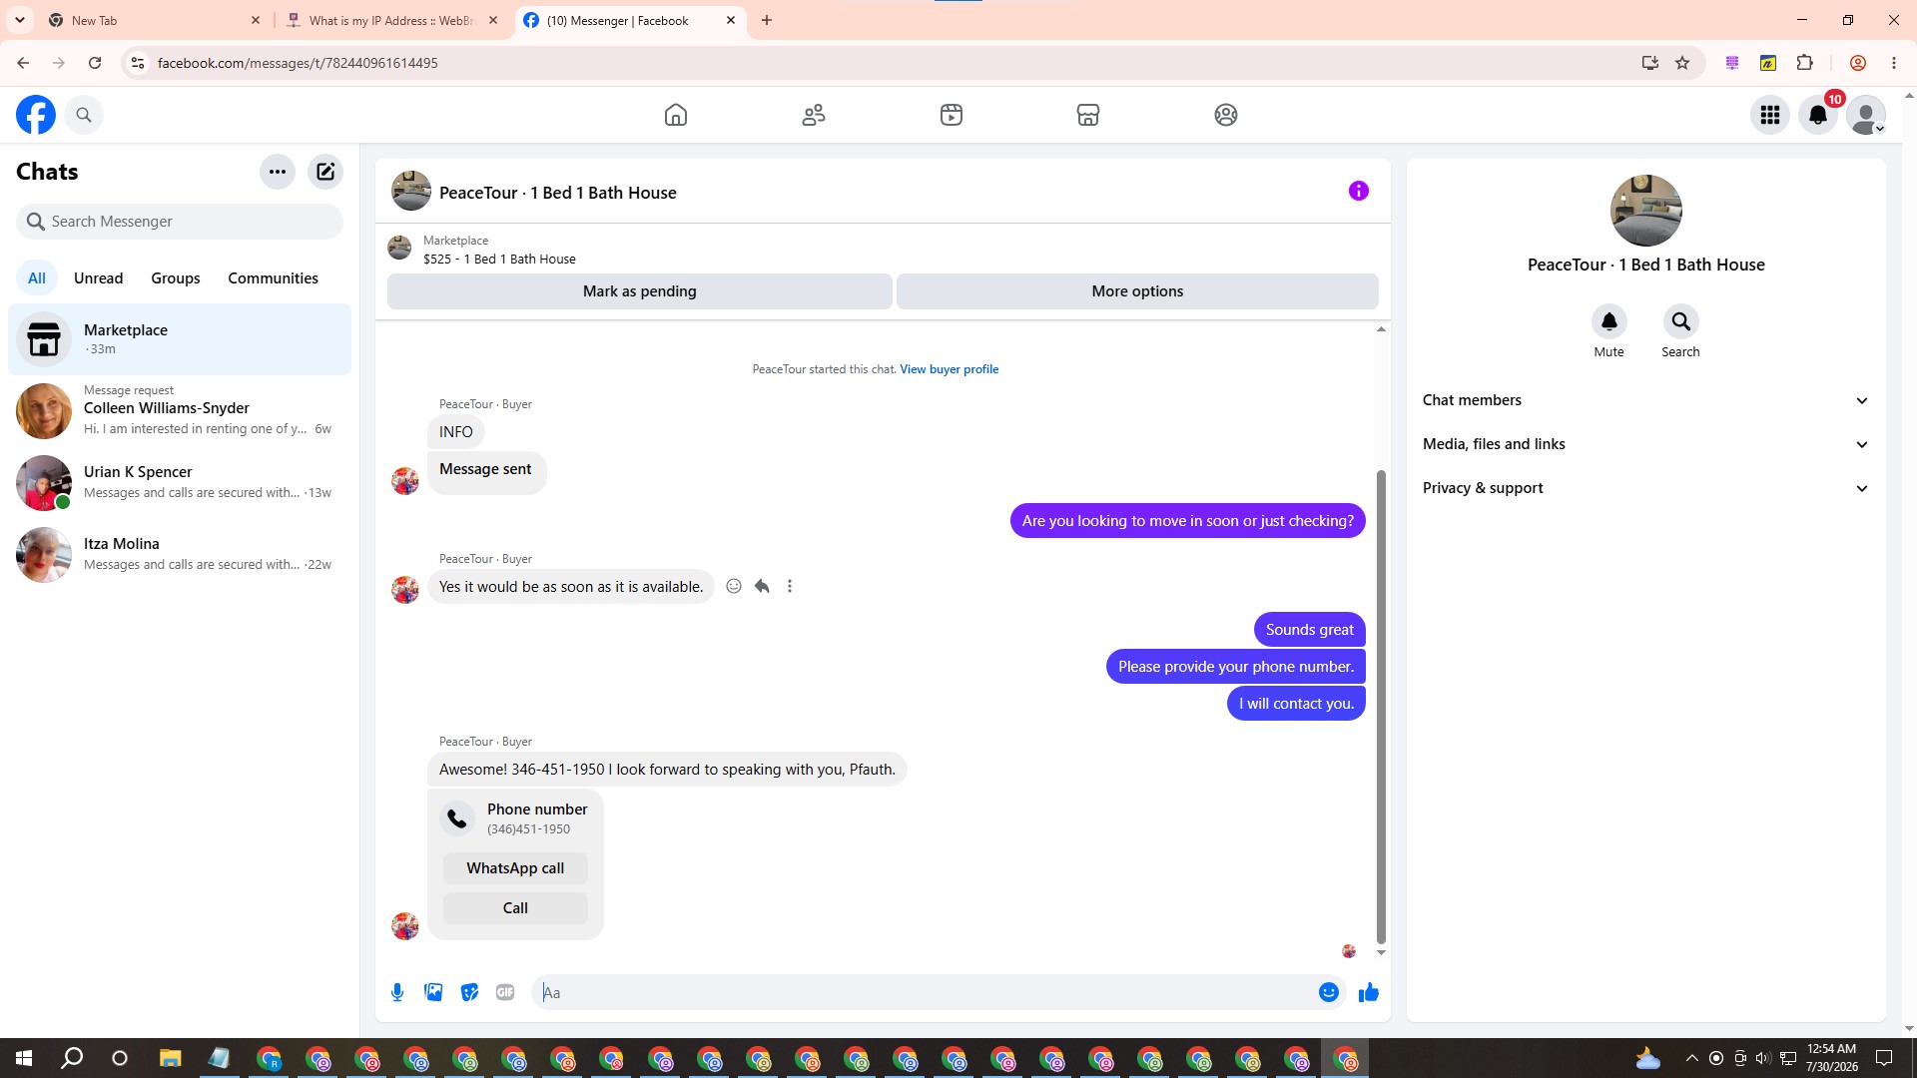1917x1078 pixels.
Task: Bookmark this page with the star
Action: pyautogui.click(x=1682, y=63)
